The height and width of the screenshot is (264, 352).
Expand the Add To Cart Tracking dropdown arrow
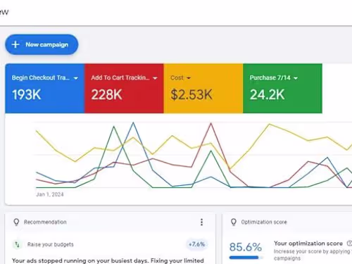tap(155, 78)
